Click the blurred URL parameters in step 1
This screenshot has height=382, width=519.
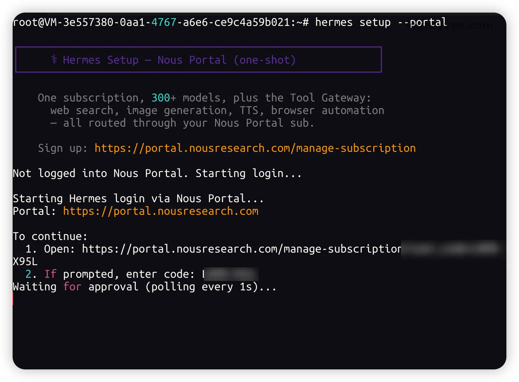click(451, 249)
